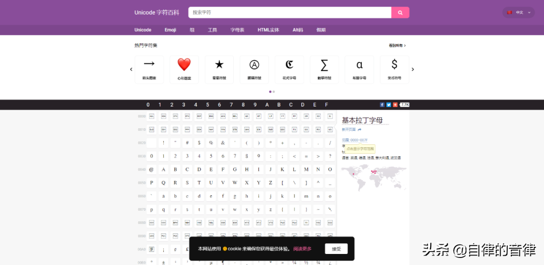Open the arrow symbols (箭头图案) card
The image size is (544, 265).
point(149,69)
